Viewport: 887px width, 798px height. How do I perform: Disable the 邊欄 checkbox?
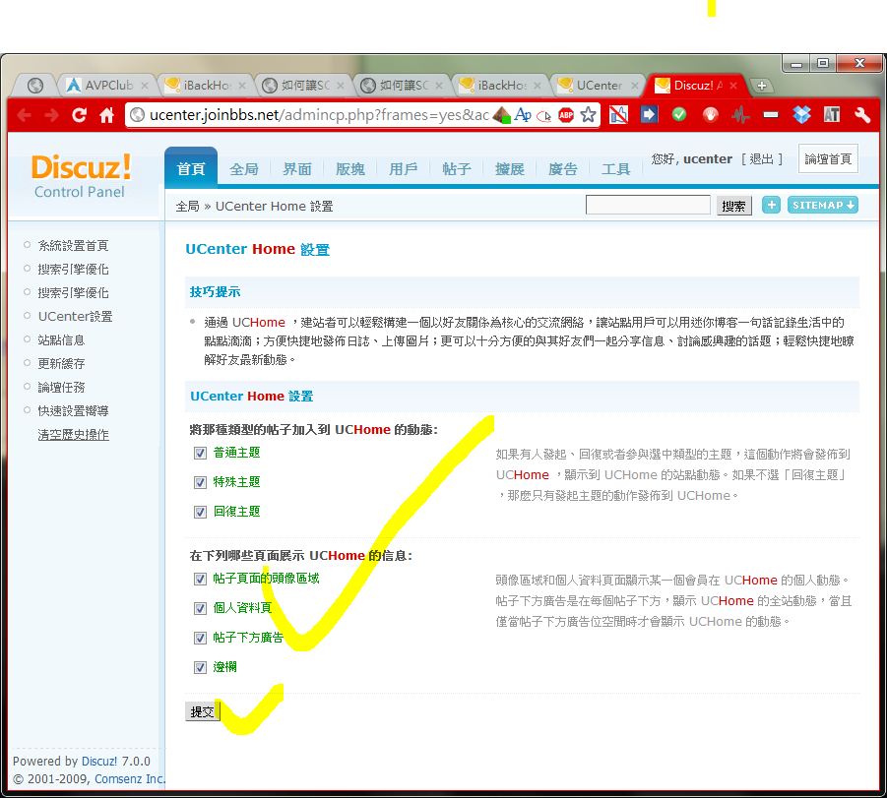[200, 667]
